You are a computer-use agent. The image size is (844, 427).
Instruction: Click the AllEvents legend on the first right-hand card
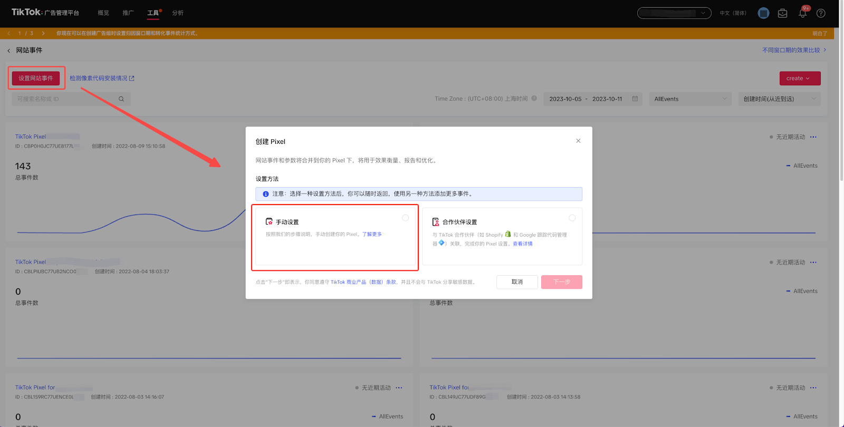[802, 166]
